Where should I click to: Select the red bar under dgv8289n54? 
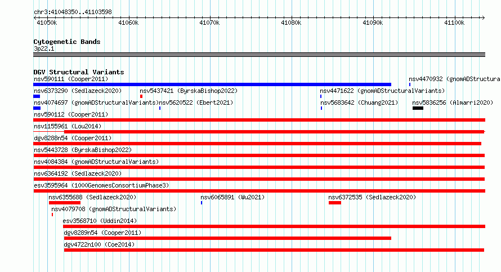[x=227, y=238]
